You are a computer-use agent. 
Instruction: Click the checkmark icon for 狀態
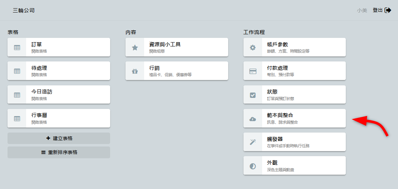pyautogui.click(x=253, y=95)
